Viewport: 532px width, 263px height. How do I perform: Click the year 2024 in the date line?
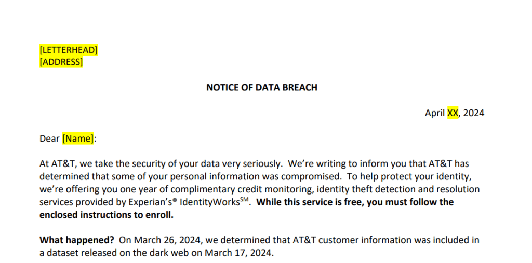(474, 113)
